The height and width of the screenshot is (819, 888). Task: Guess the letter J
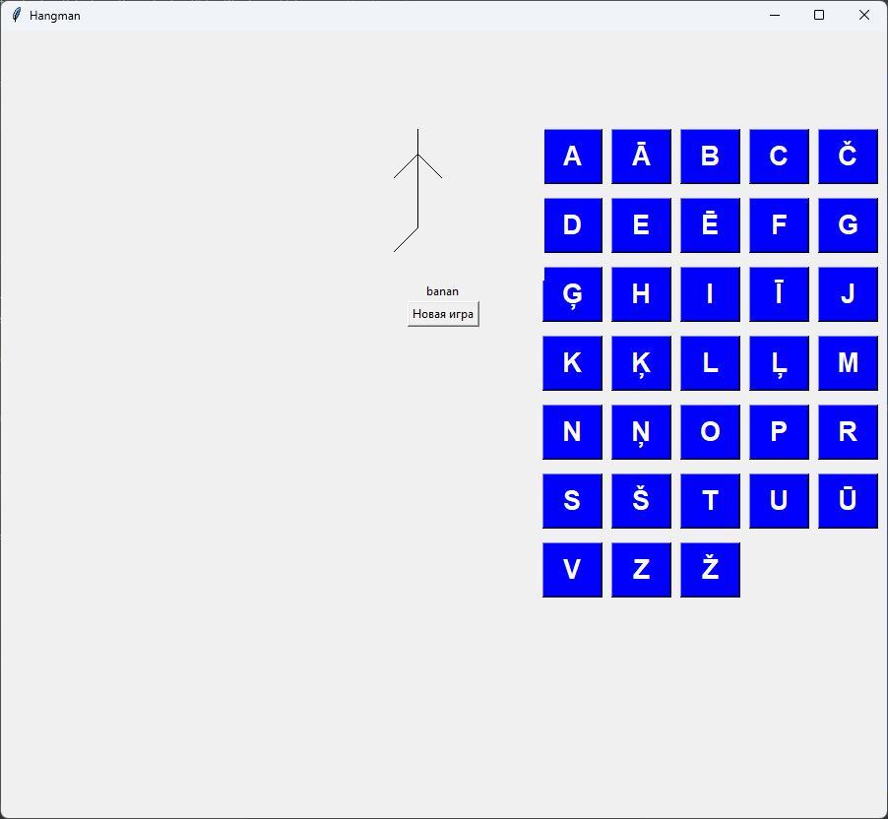pyautogui.click(x=848, y=294)
